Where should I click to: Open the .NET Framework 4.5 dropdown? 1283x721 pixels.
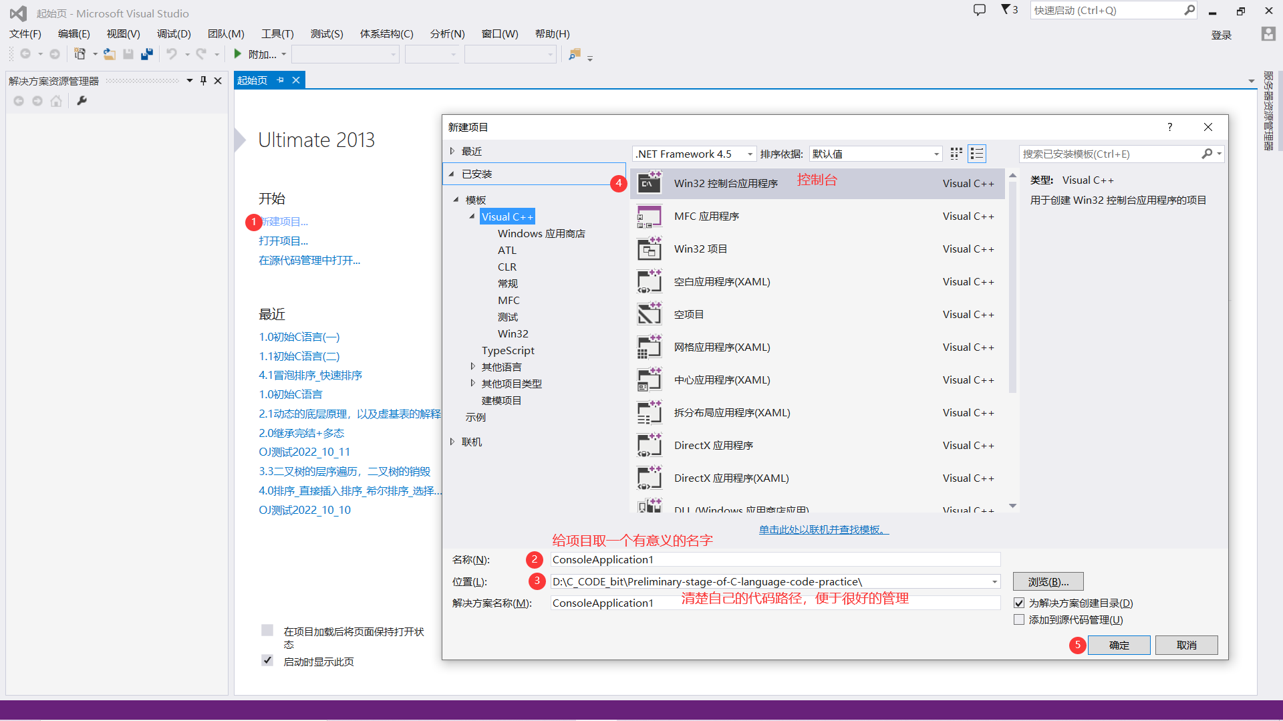(x=695, y=154)
